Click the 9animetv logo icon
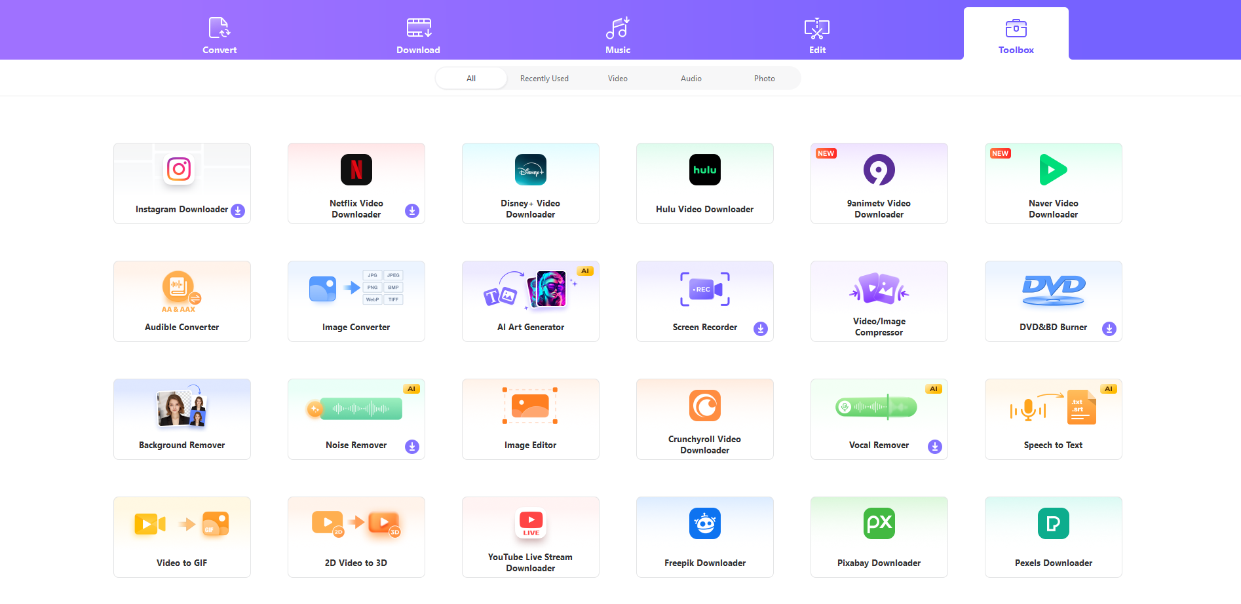Viewport: 1241px width, 604px height. [x=879, y=170]
